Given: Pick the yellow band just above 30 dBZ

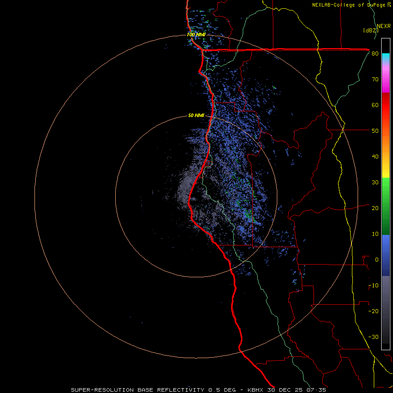Looking at the screenshot, I should (386, 173).
